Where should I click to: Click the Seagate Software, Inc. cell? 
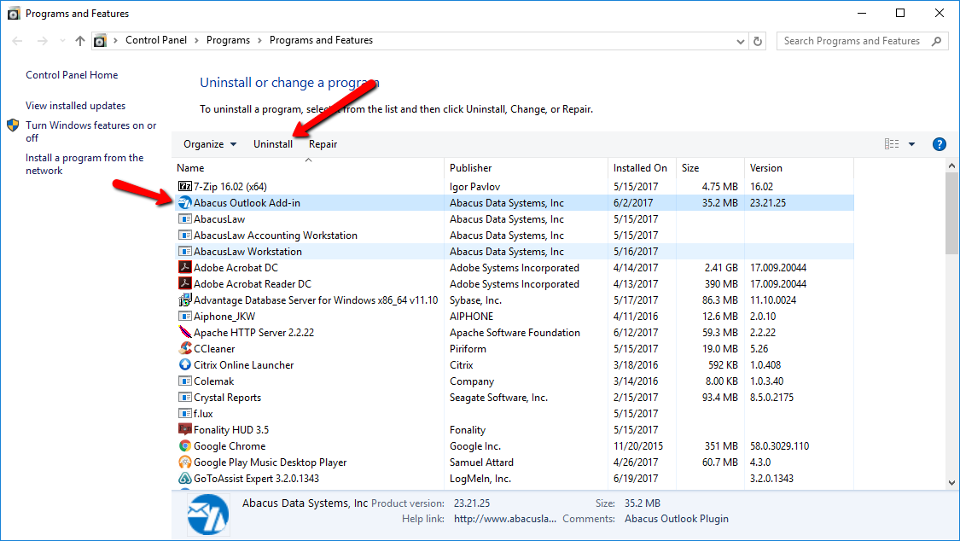click(x=498, y=398)
